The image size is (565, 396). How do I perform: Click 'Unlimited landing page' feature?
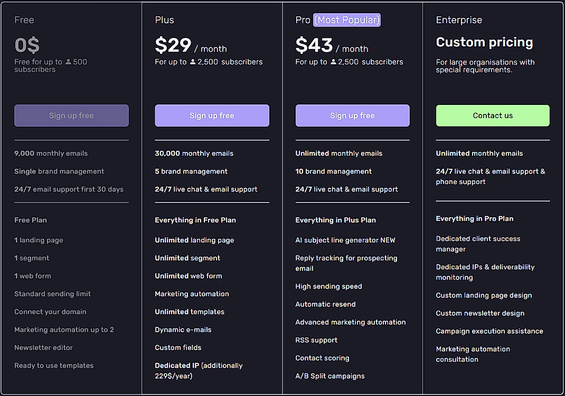click(x=194, y=240)
